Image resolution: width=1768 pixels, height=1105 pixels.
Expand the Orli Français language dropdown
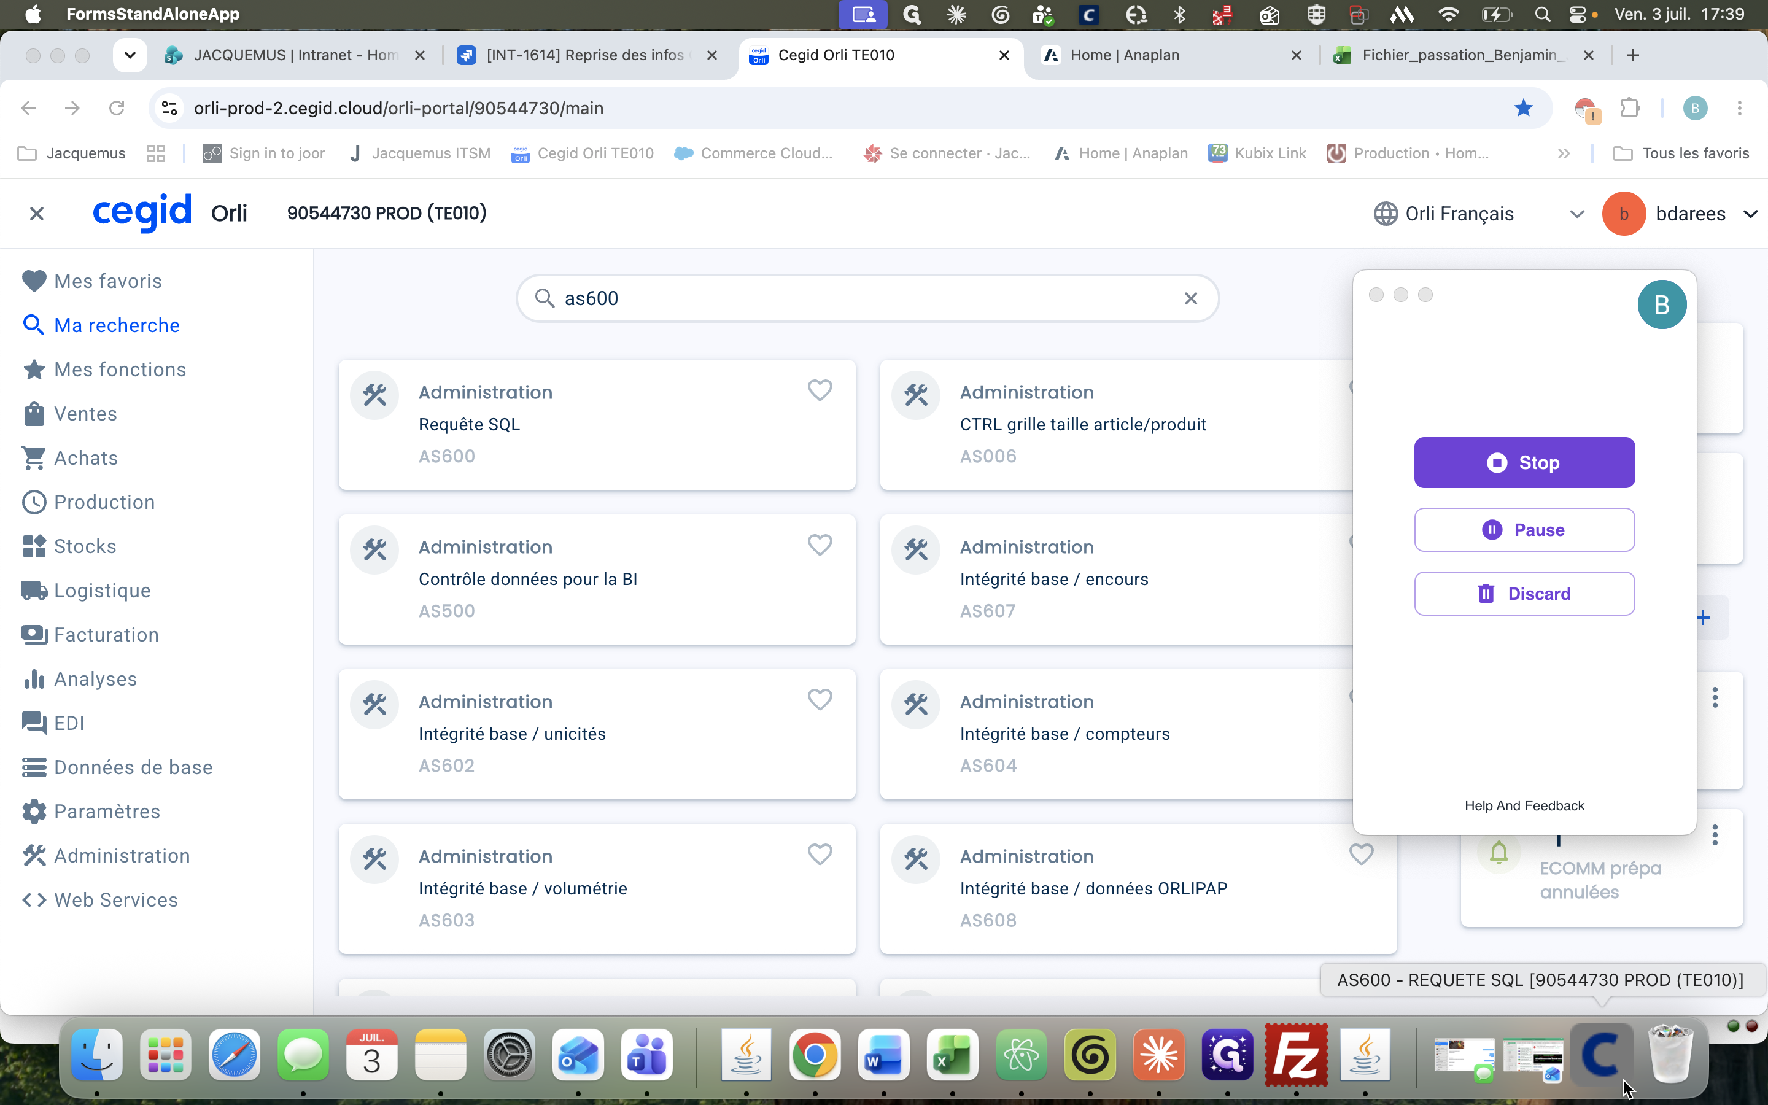click(x=1576, y=214)
